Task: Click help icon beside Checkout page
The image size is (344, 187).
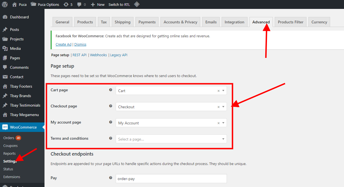Action: pyautogui.click(x=111, y=106)
